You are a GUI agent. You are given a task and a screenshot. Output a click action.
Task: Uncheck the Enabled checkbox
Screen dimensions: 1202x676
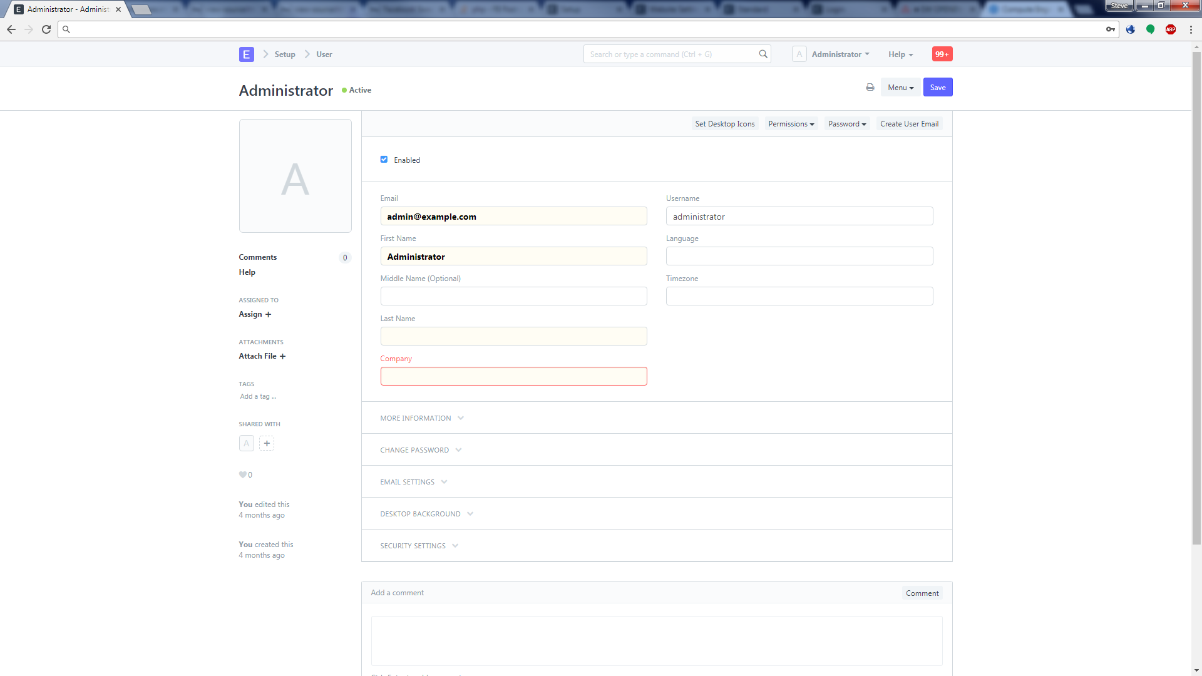(x=384, y=160)
